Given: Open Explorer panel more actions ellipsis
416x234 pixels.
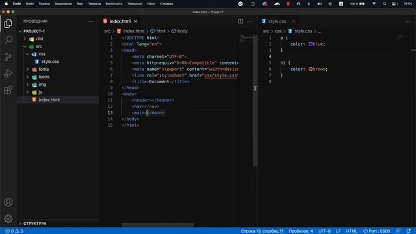Looking at the screenshot, I should tap(91, 21).
